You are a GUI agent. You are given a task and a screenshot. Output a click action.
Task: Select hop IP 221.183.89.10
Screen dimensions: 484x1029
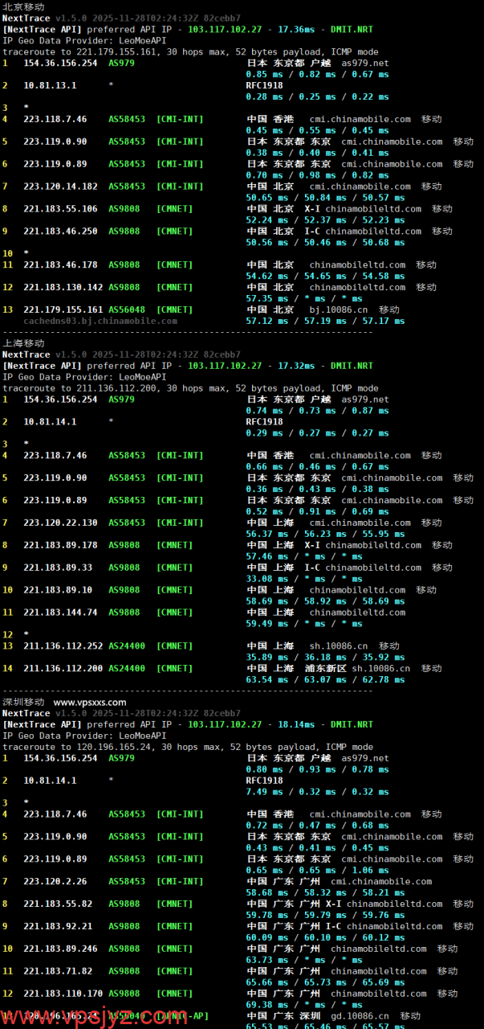[x=58, y=590]
